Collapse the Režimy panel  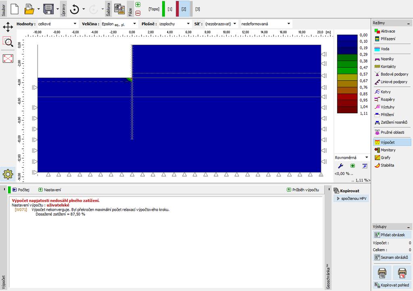click(x=409, y=23)
